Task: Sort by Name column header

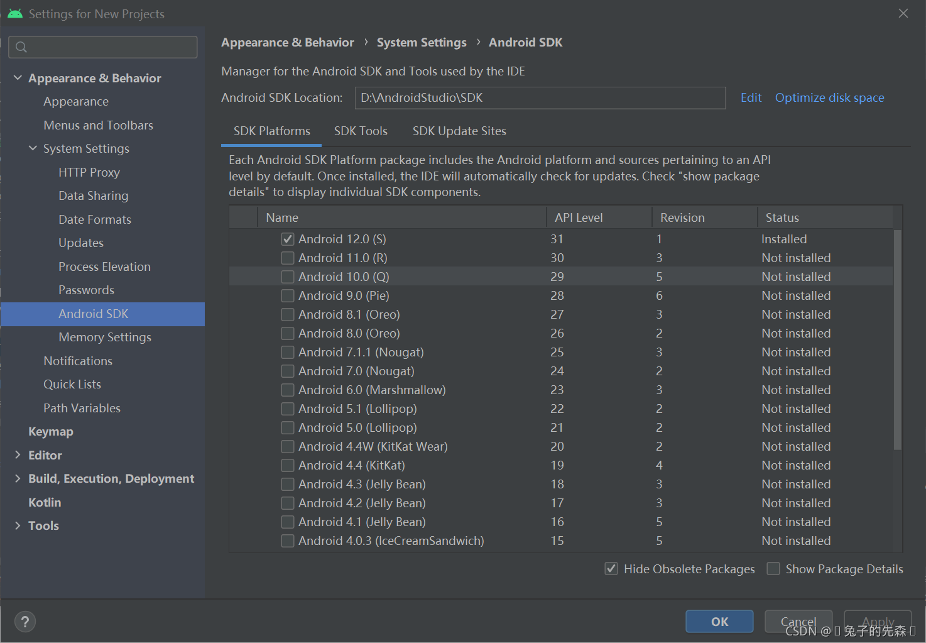Action: point(402,217)
